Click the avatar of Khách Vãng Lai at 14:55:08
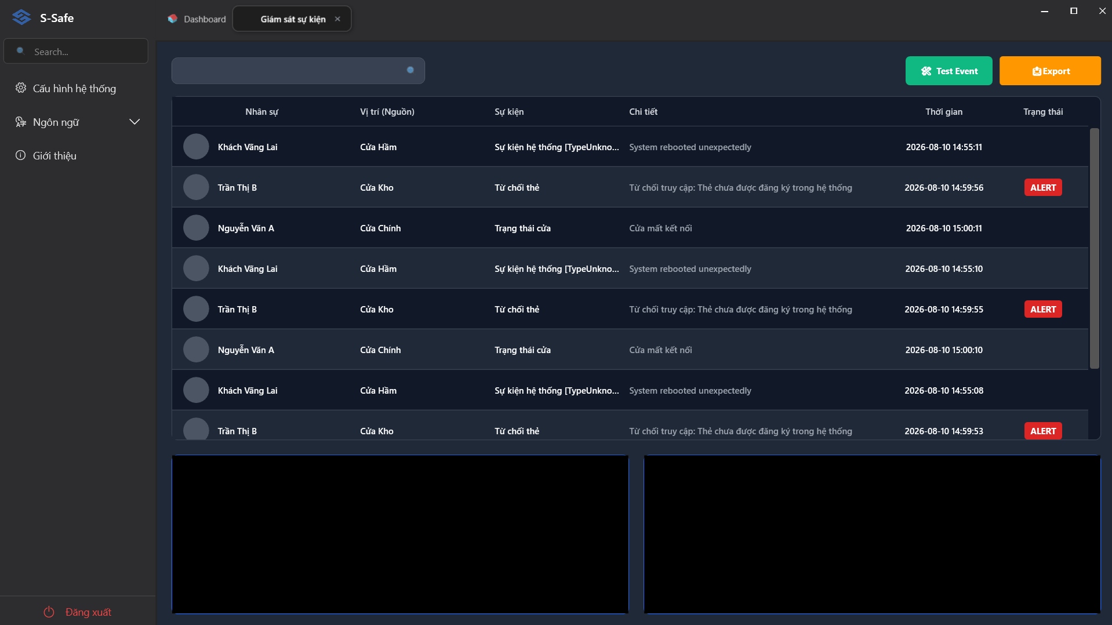 [196, 390]
